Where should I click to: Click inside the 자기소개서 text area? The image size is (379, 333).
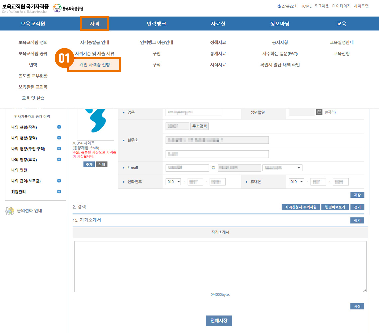[220, 266]
